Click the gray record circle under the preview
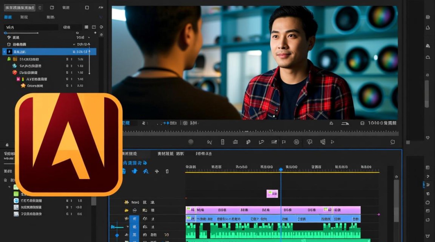 click(x=191, y=142)
